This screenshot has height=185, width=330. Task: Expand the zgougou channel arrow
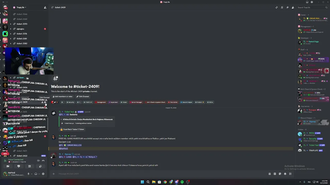coord(11,29)
